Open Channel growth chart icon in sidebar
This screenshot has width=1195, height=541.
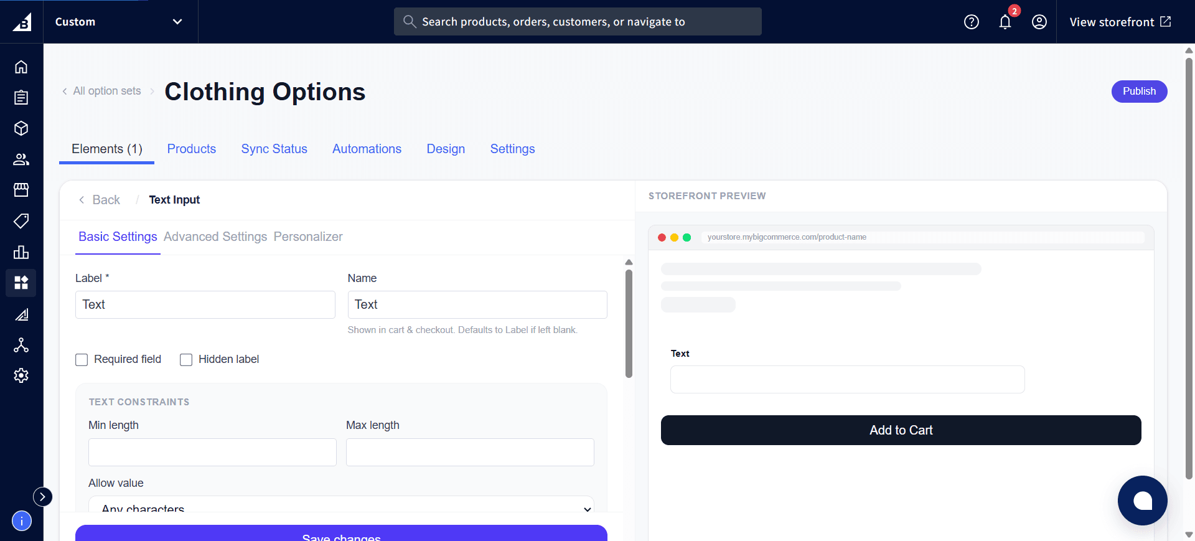(x=21, y=314)
